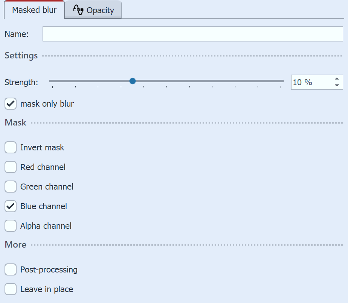Check the 'Green channel' checkbox

click(10, 187)
